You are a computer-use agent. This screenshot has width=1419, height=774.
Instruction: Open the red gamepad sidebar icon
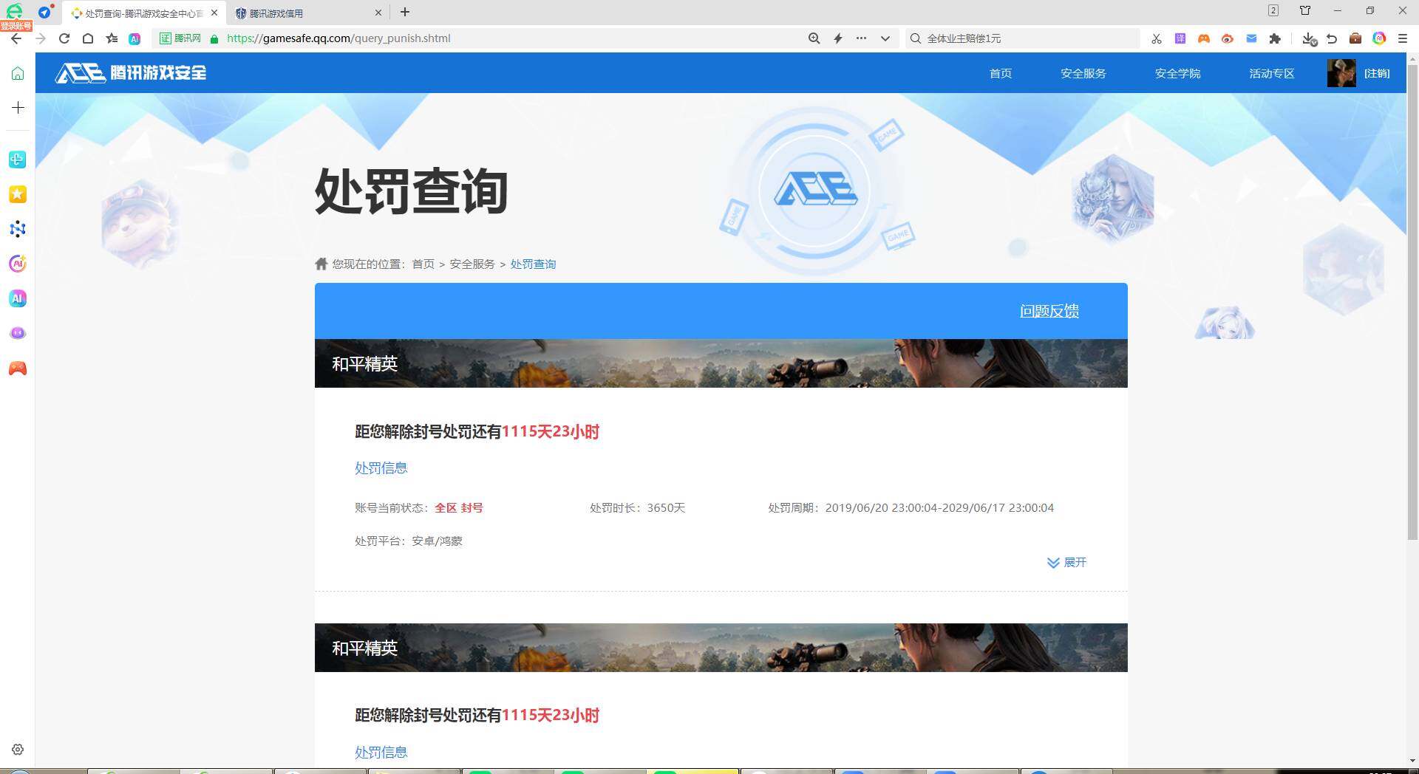[18, 368]
